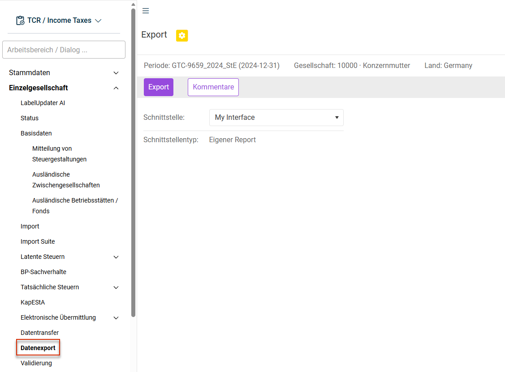This screenshot has height=372, width=505.
Task: Open the yellow gear settings icon
Action: click(182, 35)
